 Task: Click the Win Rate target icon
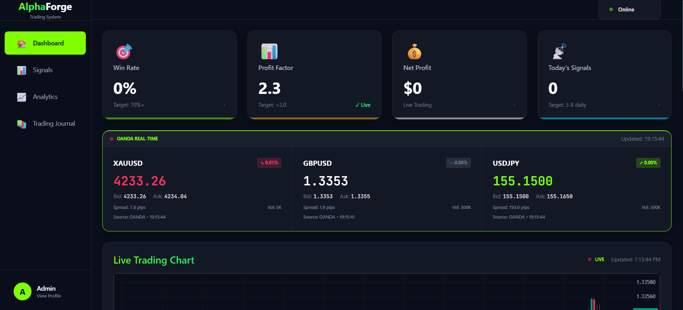tap(124, 51)
